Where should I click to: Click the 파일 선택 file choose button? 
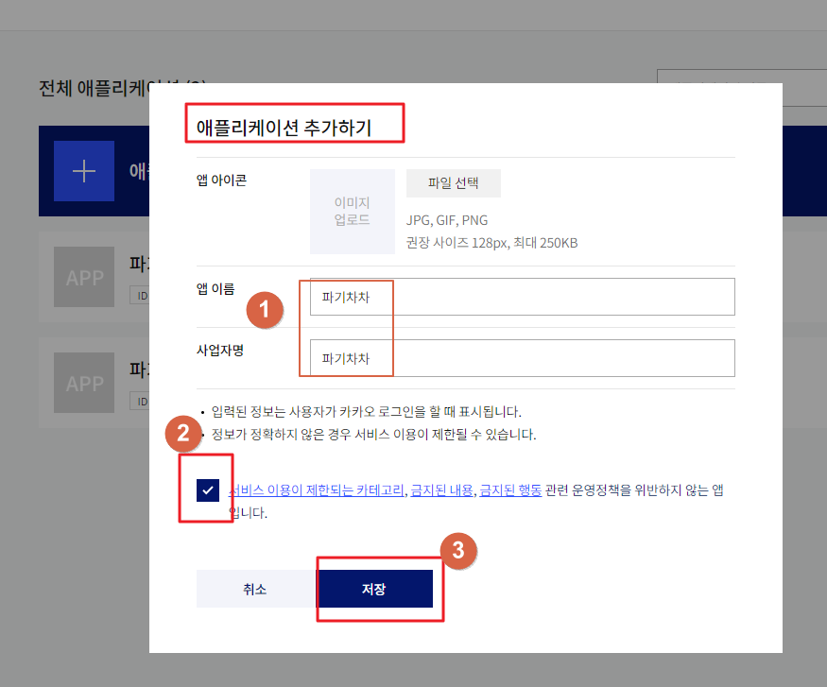(x=453, y=183)
